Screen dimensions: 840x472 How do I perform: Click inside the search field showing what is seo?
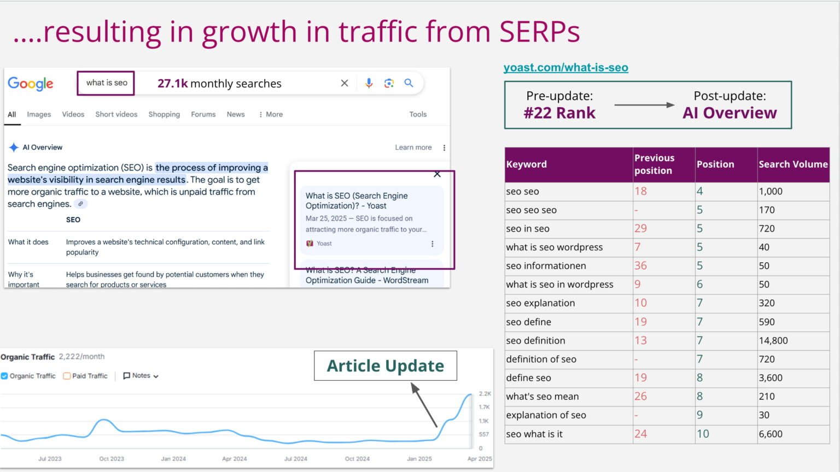(106, 83)
